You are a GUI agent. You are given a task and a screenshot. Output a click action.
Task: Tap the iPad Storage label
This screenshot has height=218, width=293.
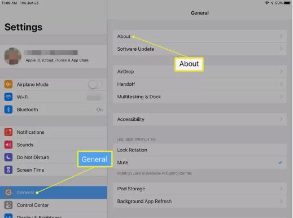131,189
